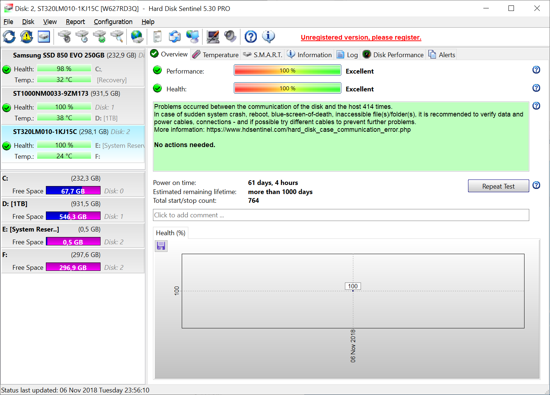Click the D: free space 546,3 GB bar
The image size is (550, 395).
73,216
